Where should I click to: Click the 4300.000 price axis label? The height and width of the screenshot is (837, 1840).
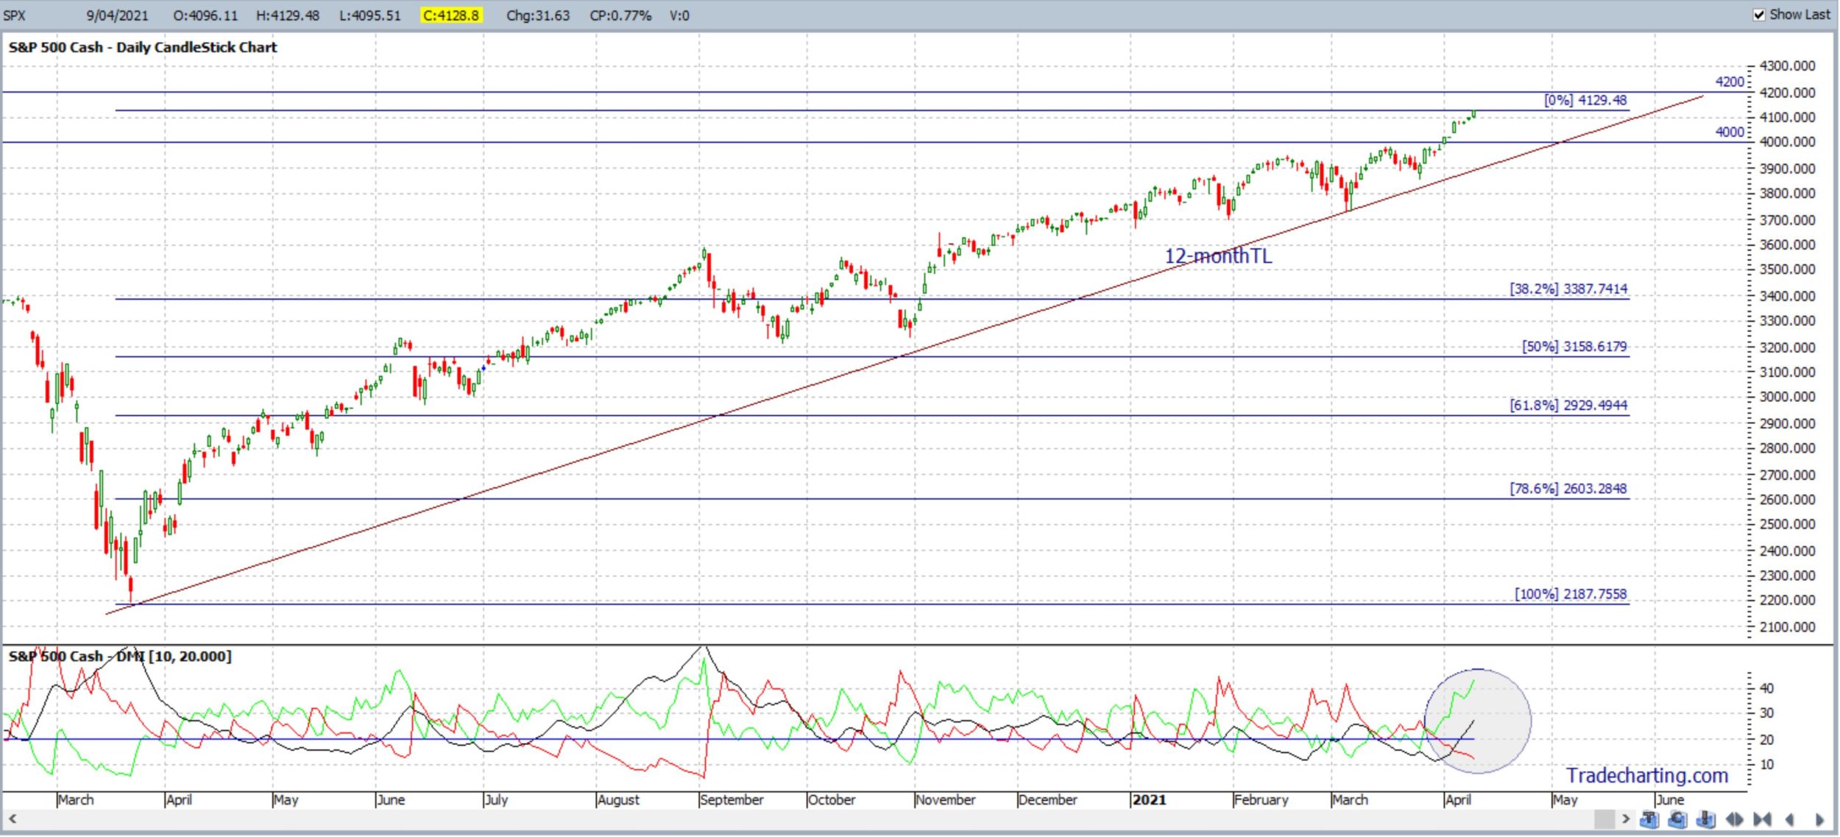1787,66
